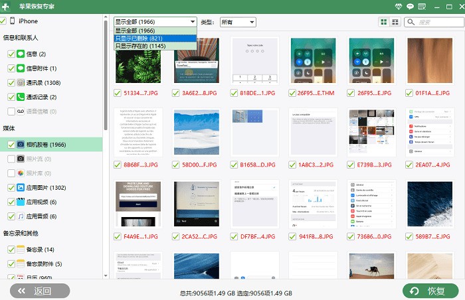Click the sidebar scroll-up arrow

click(106, 17)
